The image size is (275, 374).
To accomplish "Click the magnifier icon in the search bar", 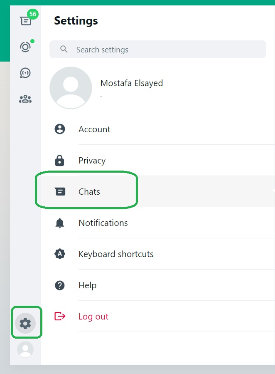I will pos(64,50).
